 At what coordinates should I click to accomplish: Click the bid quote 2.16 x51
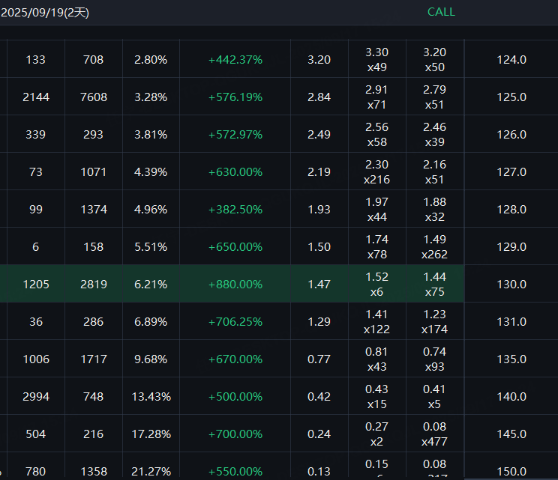coord(434,172)
